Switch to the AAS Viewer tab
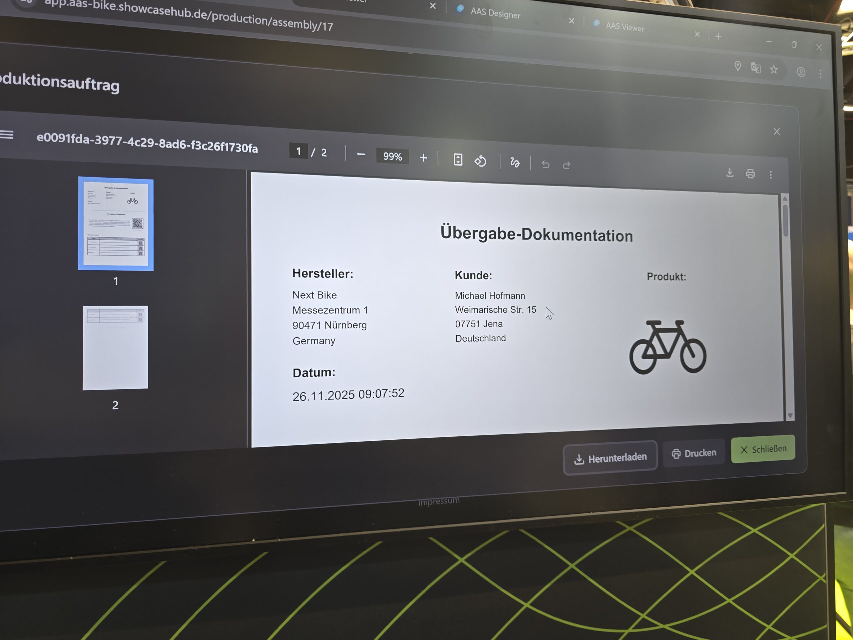 pos(625,27)
